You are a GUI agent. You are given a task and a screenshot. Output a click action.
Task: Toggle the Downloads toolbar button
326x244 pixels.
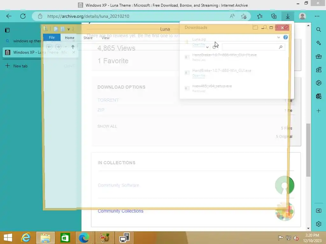[288, 16]
